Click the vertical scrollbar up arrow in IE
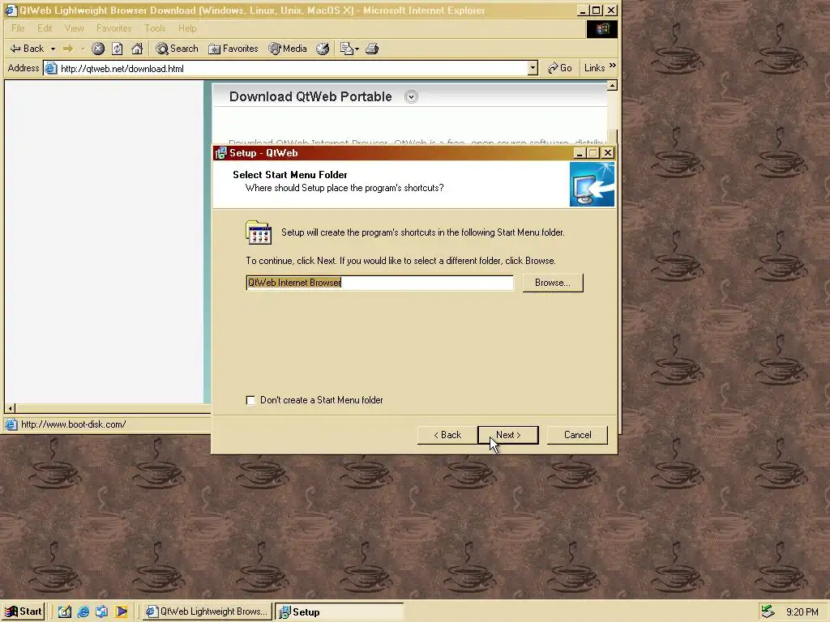This screenshot has height=622, width=830. [x=612, y=86]
